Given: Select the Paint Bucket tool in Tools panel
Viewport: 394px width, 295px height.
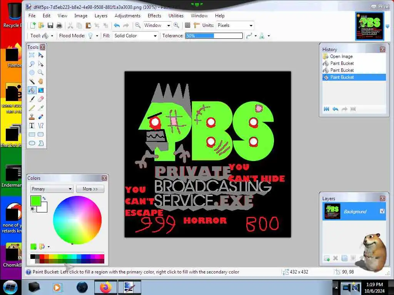Looking at the screenshot, I should [x=32, y=90].
